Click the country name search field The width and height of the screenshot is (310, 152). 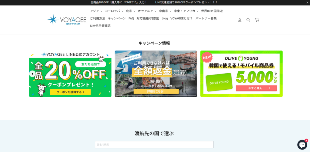pyautogui.click(x=154, y=144)
